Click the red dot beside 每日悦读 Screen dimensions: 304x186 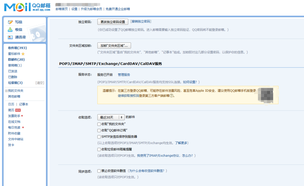[x=23, y=127]
